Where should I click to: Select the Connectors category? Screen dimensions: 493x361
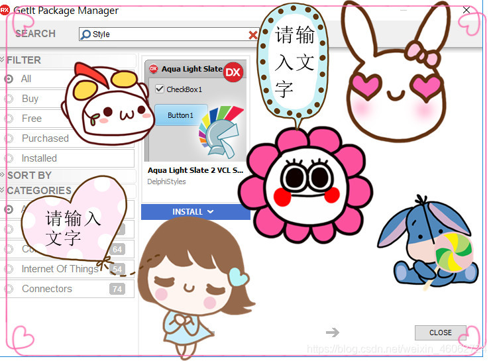tap(67, 289)
